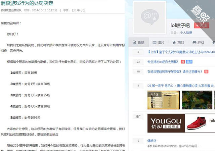Screen dimensions: 215x151
Task: Click the reply count 23
Action: pyautogui.click(x=138, y=62)
